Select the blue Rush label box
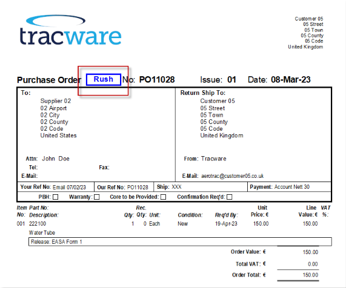The width and height of the screenshot is (346, 288). pyautogui.click(x=104, y=79)
